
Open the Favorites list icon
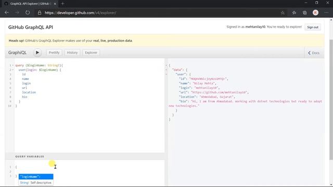[294, 12]
